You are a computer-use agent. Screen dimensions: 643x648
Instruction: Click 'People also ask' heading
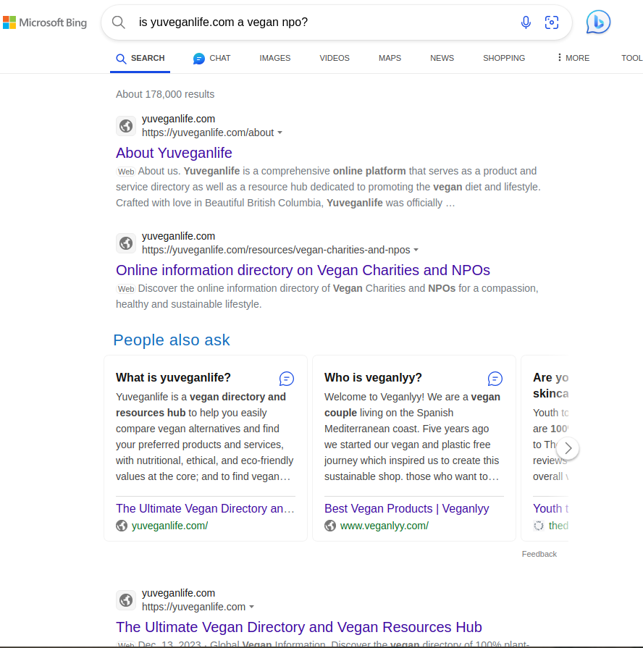tap(172, 340)
